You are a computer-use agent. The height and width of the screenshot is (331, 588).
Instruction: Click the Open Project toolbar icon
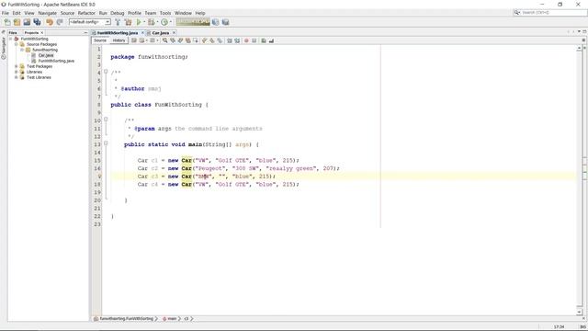pyautogui.click(x=27, y=22)
